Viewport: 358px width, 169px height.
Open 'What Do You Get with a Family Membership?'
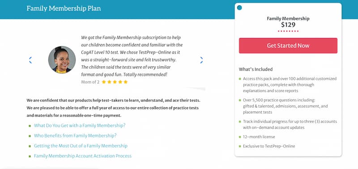(80, 126)
